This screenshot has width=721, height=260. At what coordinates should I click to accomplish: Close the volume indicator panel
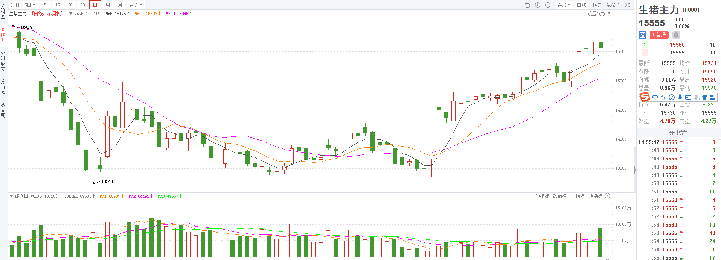[x=607, y=196]
